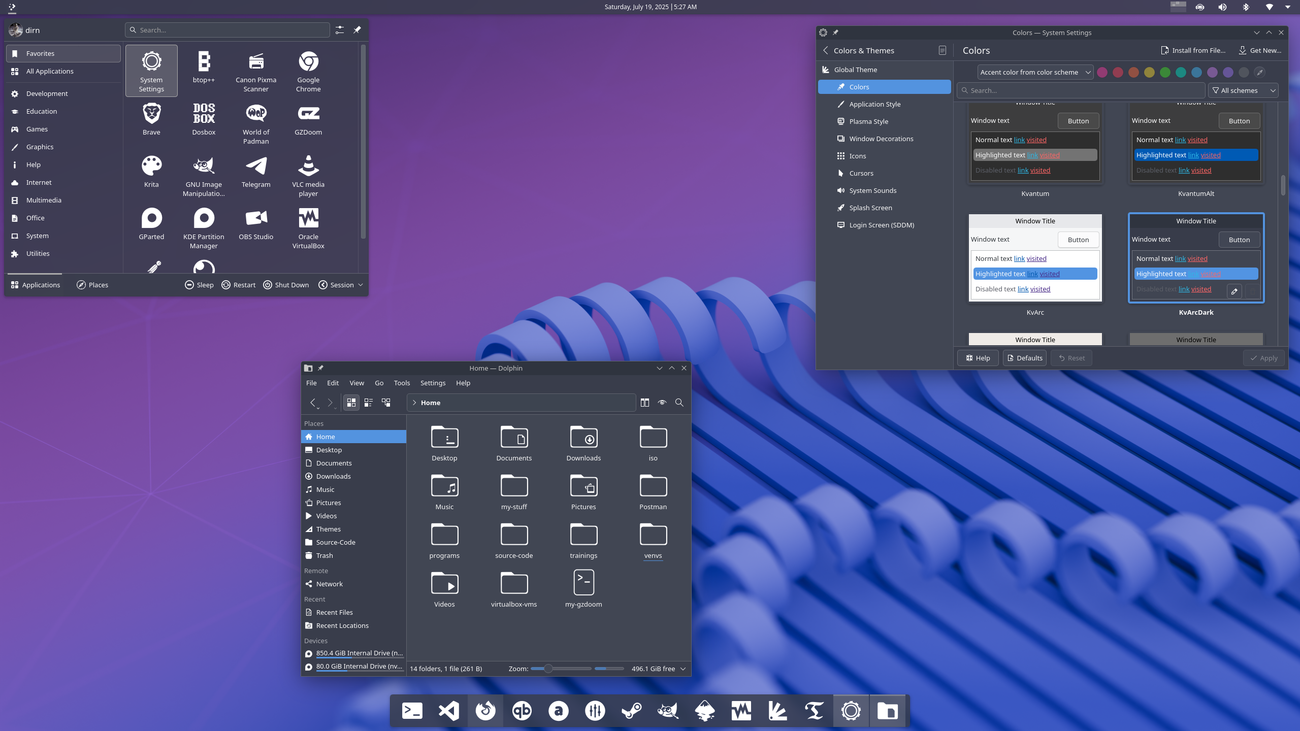The image size is (1300, 731).
Task: Switch Dolphin to details view mode
Action: pos(368,402)
